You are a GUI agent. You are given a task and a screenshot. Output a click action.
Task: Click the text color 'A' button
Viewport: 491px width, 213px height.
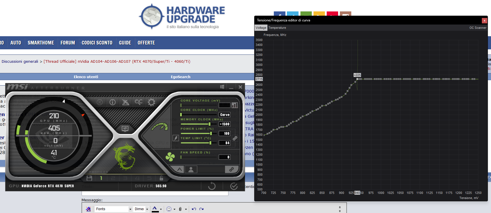155,209
